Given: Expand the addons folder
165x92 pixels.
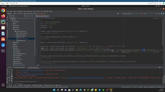Looking at the screenshot, I should point(12,26).
